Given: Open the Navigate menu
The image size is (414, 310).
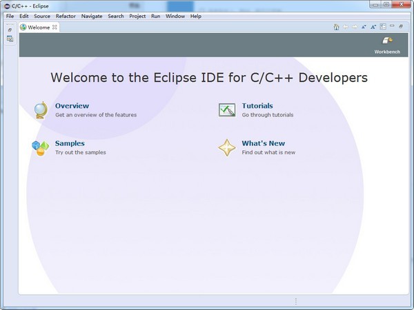Looking at the screenshot, I should pyautogui.click(x=92, y=16).
